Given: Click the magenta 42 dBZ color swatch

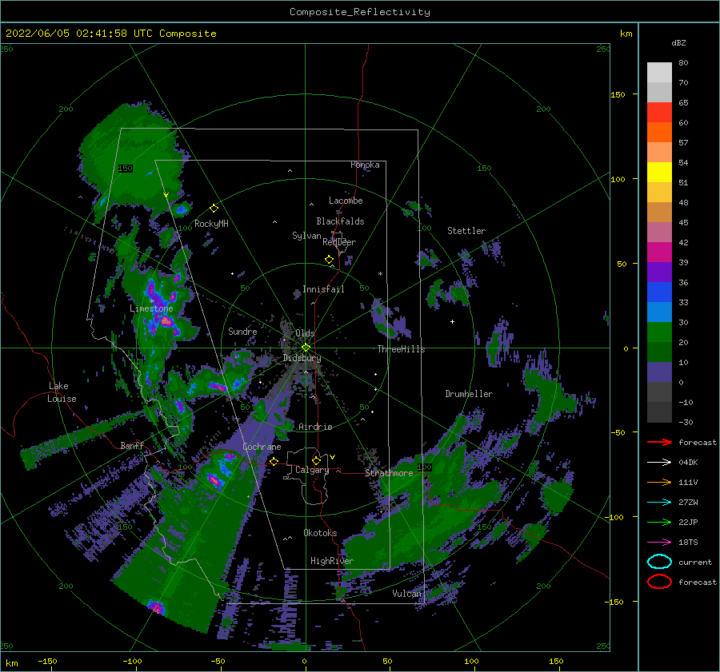Looking at the screenshot, I should tap(659, 252).
